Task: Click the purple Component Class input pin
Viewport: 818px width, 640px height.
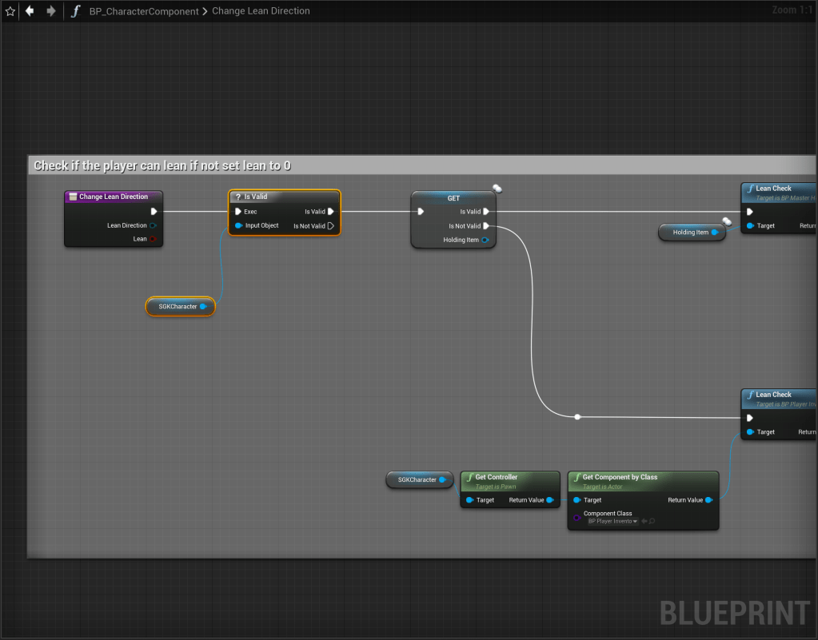Action: click(577, 518)
